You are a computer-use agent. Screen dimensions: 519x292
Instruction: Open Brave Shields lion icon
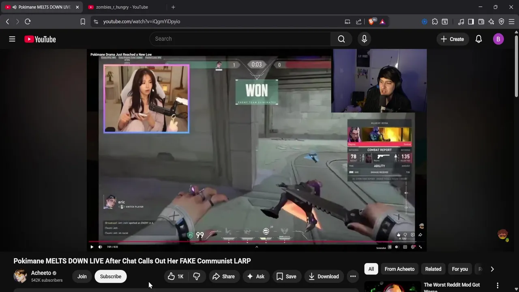point(371,21)
